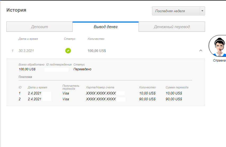Click the Платежи section heading
Screen dimensions: 226x147
click(x=25, y=77)
